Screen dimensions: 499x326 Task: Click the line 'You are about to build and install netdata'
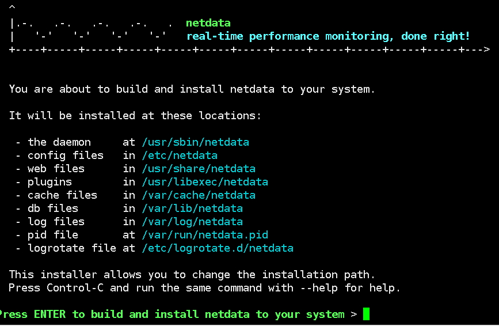(x=192, y=89)
